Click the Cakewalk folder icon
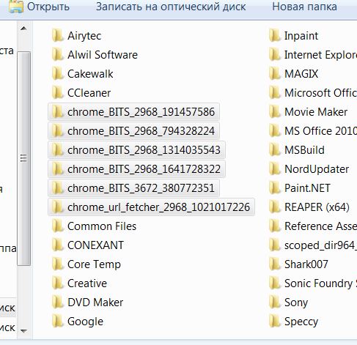Image resolution: width=357 pixels, height=345 pixels. point(58,74)
